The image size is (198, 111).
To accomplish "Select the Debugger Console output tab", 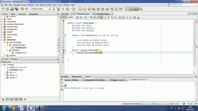I will click(117, 80).
